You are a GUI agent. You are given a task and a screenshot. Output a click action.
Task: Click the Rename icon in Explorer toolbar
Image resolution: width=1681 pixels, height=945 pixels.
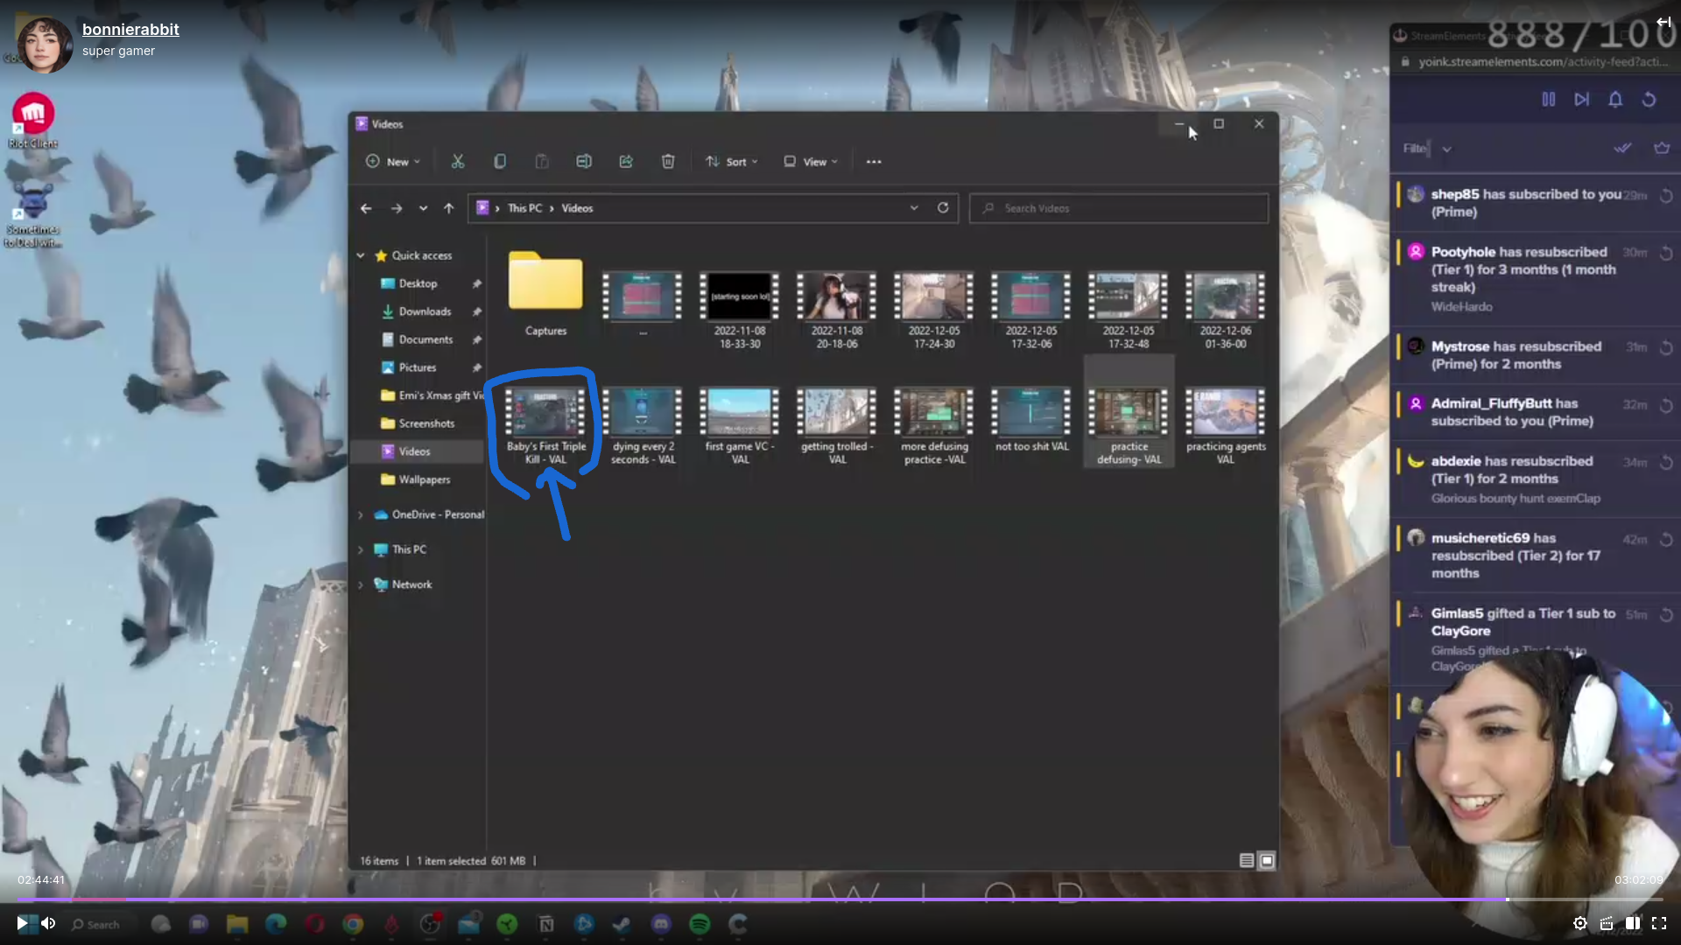click(584, 162)
